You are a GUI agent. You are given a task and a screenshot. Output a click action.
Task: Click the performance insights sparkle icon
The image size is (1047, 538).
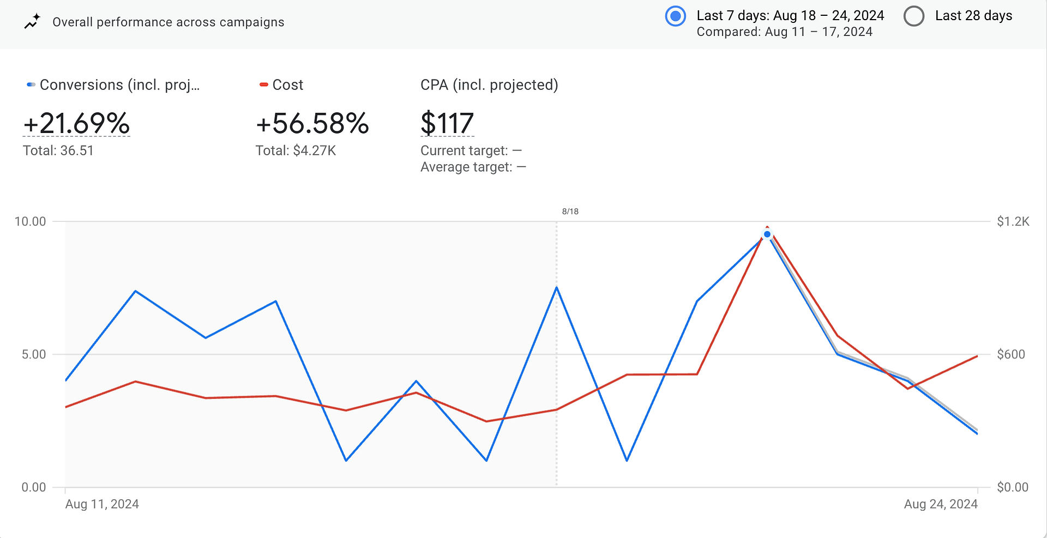click(32, 22)
